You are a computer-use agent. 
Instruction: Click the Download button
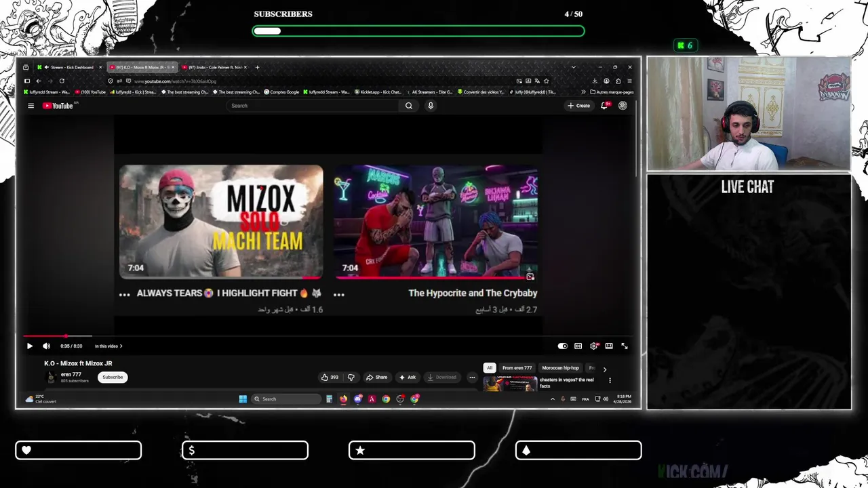441,377
